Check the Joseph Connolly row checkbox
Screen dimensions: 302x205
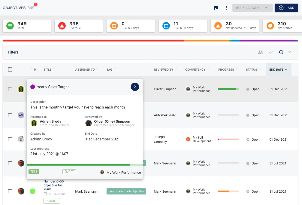click(10, 139)
